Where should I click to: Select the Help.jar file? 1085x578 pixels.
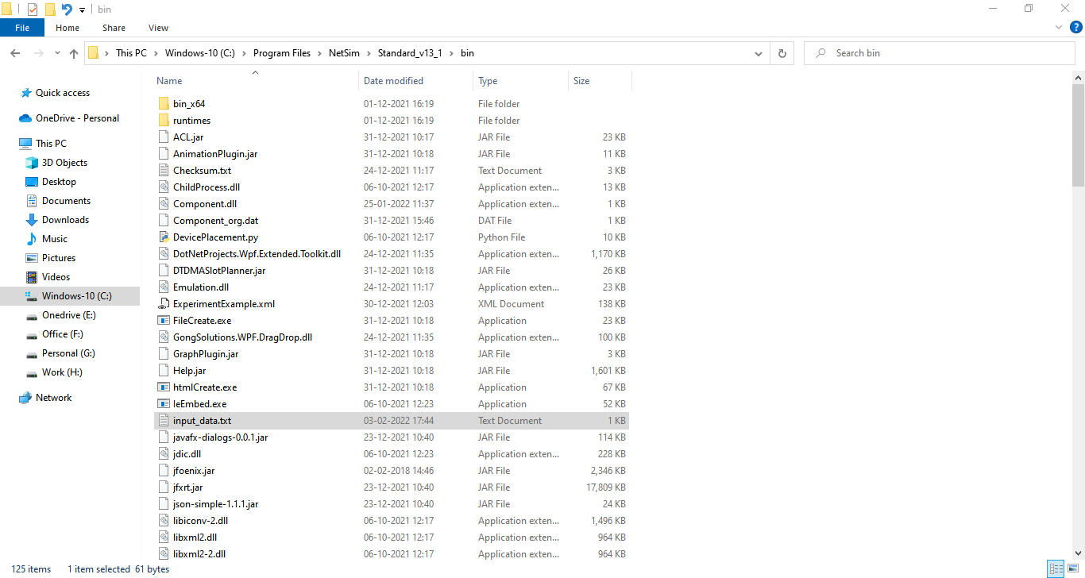coord(392,371)
